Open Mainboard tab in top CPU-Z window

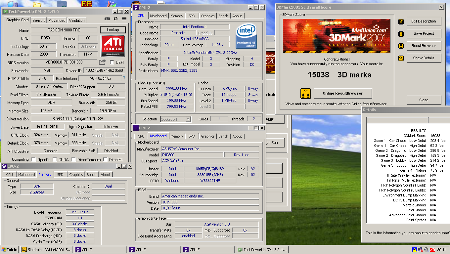[158, 16]
